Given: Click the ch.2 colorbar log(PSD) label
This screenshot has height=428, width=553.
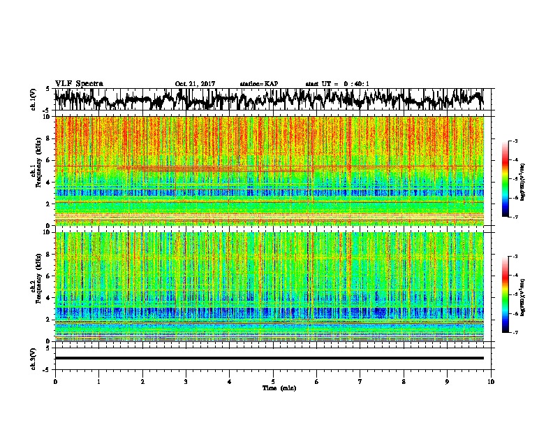Looking at the screenshot, I should 523,297.
